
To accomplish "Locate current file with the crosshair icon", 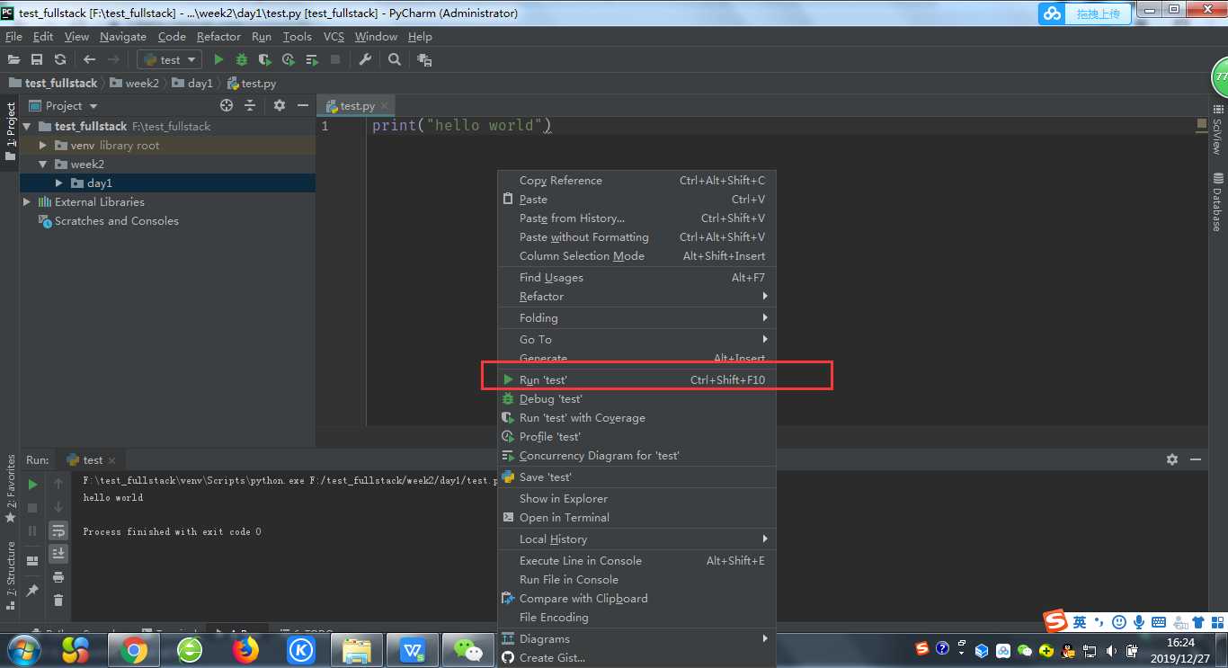I will (x=227, y=105).
